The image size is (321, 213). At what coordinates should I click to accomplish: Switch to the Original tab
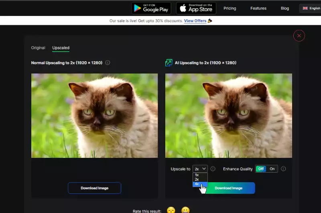(x=38, y=48)
